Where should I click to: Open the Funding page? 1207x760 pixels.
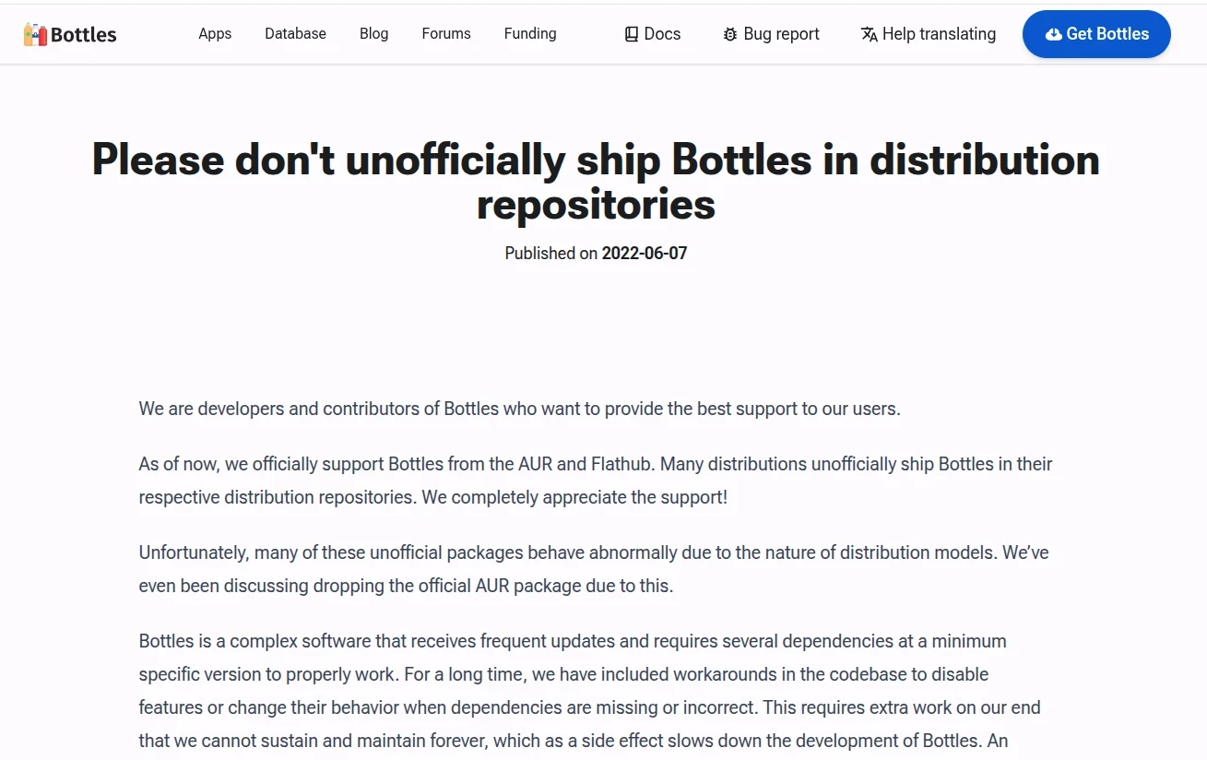pyautogui.click(x=530, y=34)
